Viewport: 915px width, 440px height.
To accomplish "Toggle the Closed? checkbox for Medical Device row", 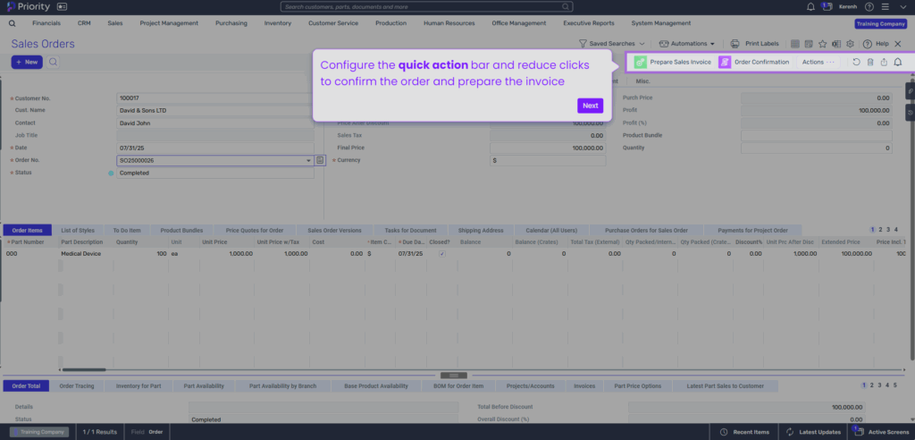I will pyautogui.click(x=441, y=254).
